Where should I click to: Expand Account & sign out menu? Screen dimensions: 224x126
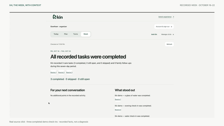coord(164,27)
